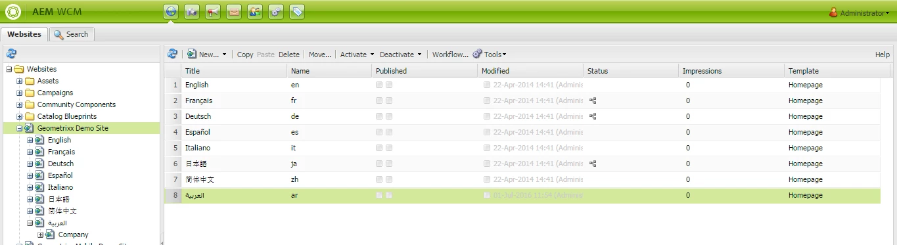Open the Tagging tag icon
Screen dimensions: 897x245
point(297,12)
